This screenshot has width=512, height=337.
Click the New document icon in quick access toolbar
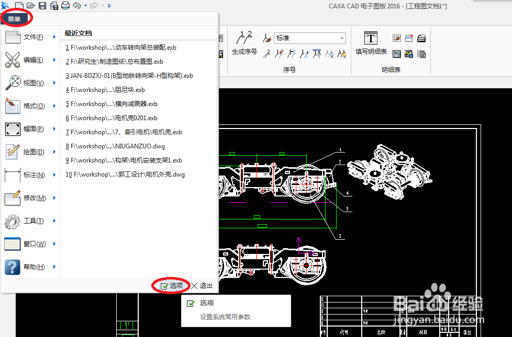19,6
